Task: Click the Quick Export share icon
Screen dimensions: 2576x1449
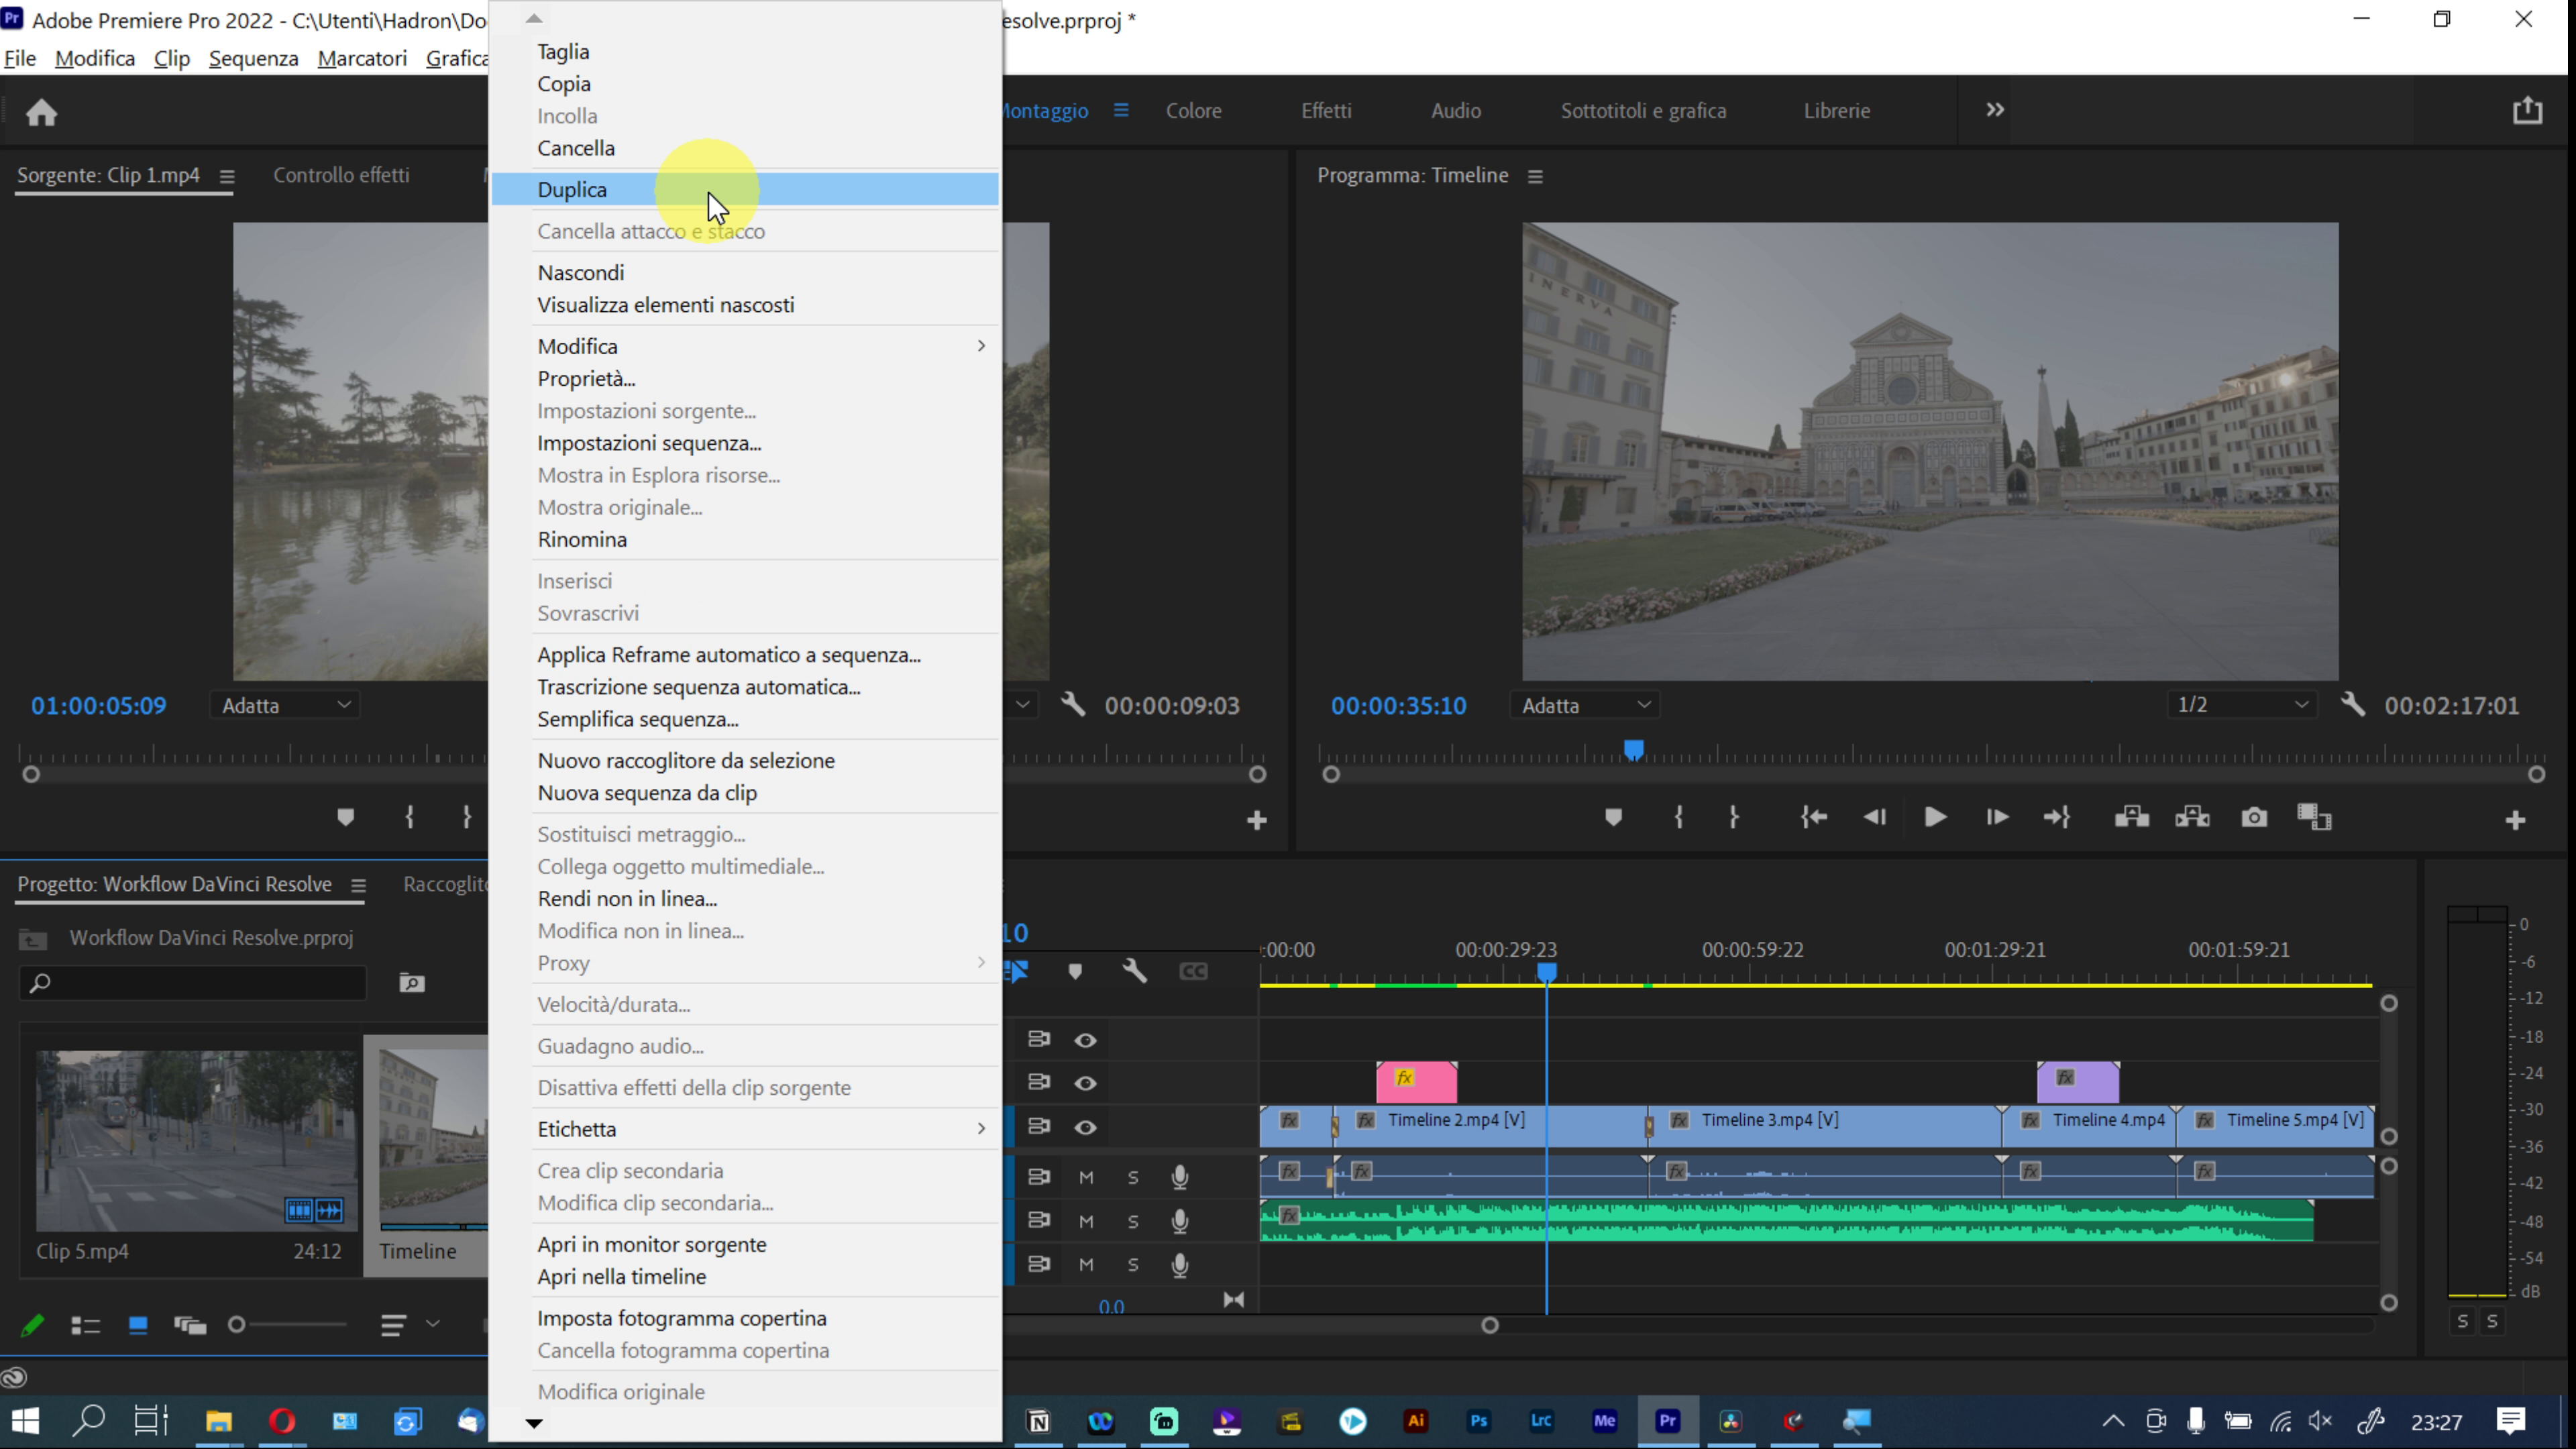Action: [x=2527, y=110]
